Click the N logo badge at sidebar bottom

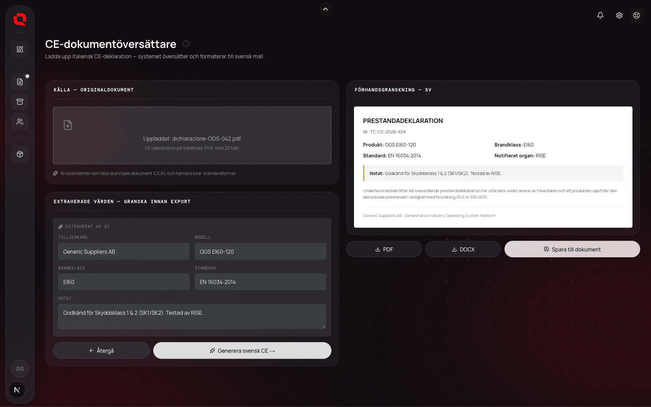(17, 390)
